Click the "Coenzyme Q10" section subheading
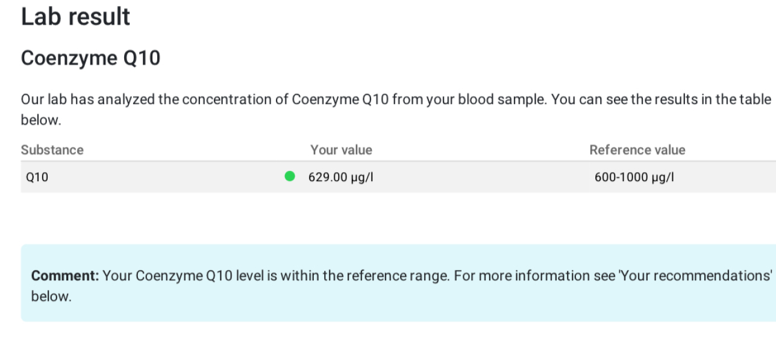Screen dimensions: 776x361 tap(90, 58)
